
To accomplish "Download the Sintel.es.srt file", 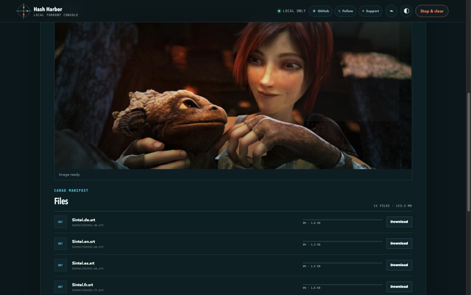I will tap(399, 265).
